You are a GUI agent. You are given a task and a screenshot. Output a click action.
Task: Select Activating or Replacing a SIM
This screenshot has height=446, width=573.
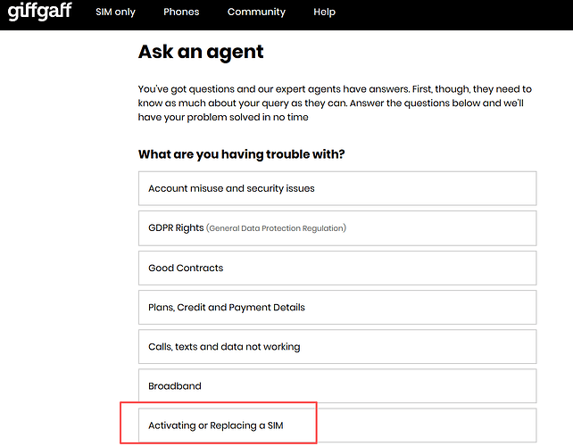(x=337, y=425)
